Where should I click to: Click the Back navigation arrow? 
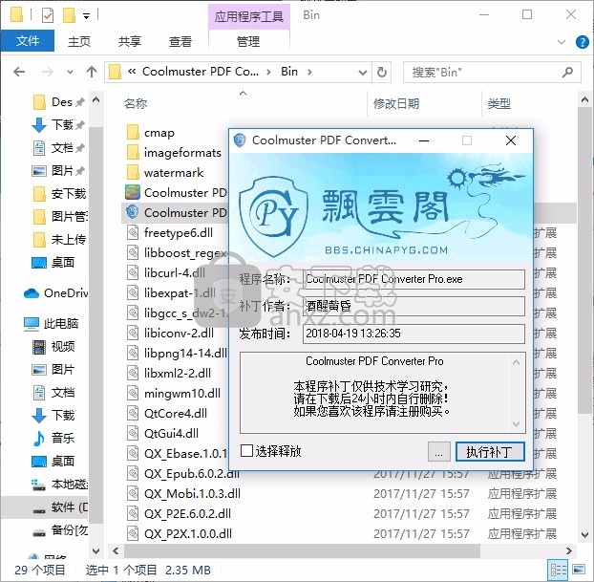(19, 72)
